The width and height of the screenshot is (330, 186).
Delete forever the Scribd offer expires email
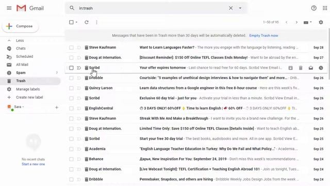pos(301,68)
